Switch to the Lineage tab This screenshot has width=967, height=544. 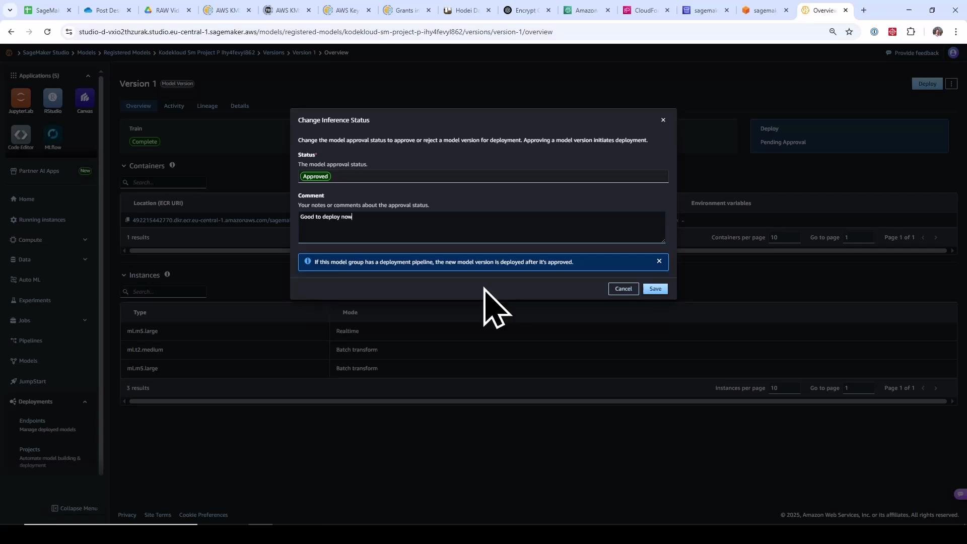pyautogui.click(x=207, y=106)
